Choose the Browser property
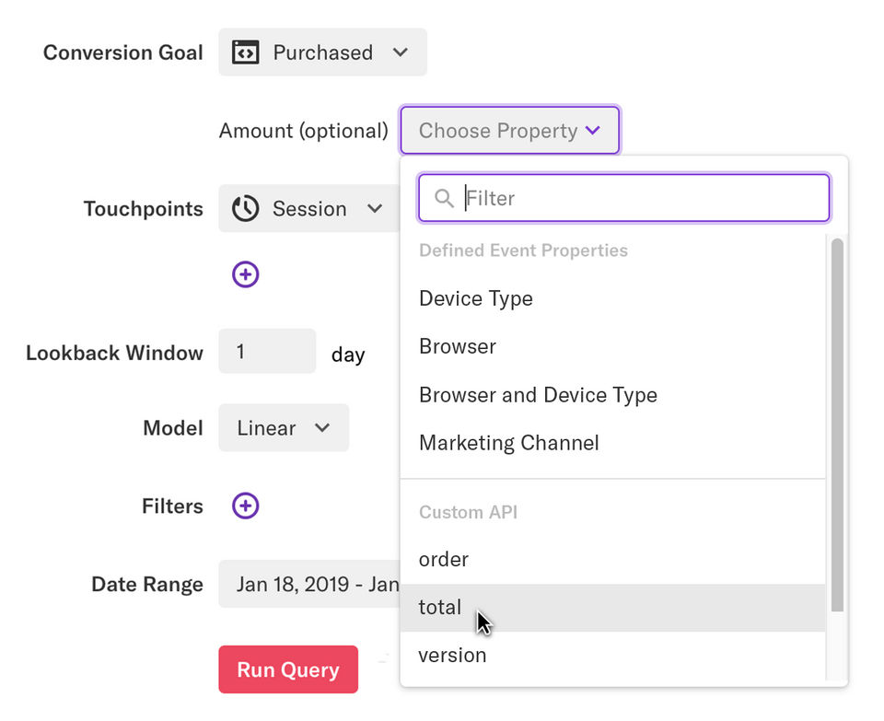 coord(458,346)
